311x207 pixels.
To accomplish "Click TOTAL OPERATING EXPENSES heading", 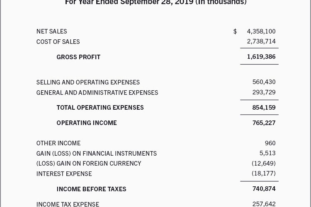I will pos(100,108).
